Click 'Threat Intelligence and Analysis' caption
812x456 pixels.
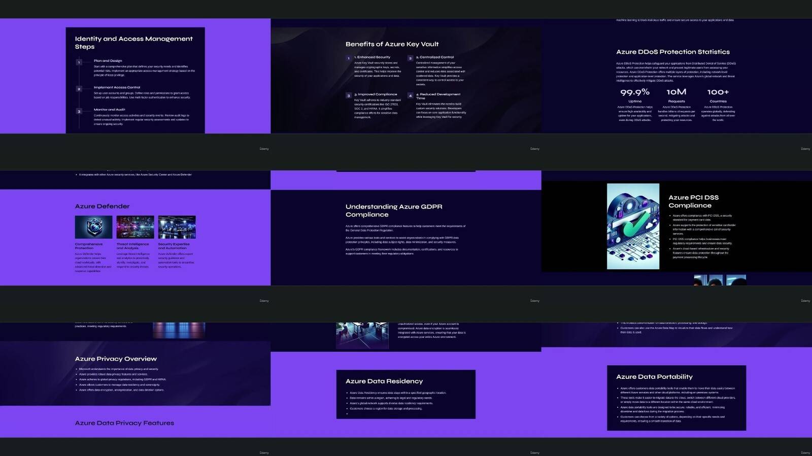pos(132,246)
